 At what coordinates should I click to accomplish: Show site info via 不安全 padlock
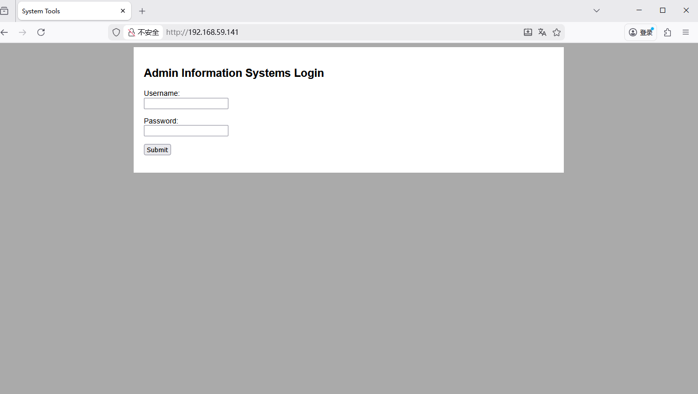click(x=143, y=32)
